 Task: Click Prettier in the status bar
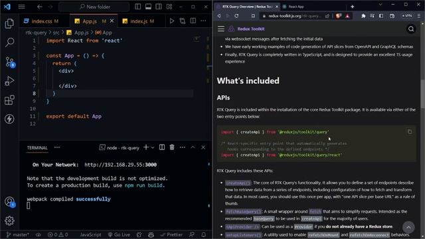171,234
